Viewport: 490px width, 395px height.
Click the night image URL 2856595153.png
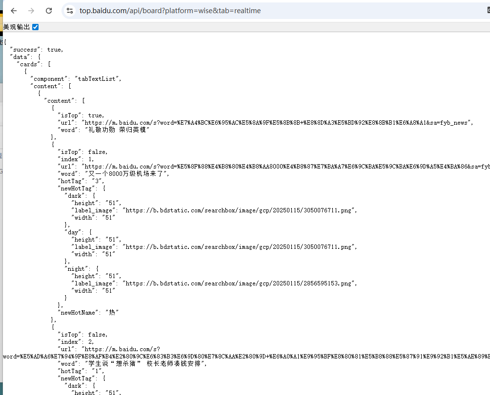(x=240, y=283)
